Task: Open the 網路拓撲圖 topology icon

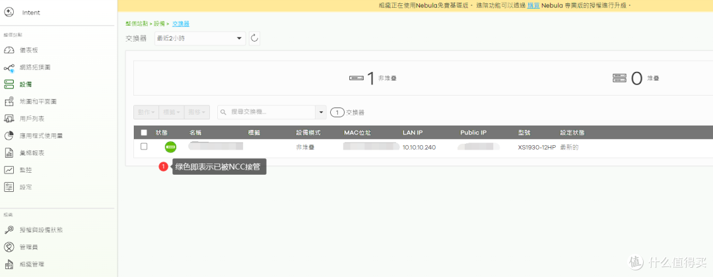Action: [x=9, y=68]
